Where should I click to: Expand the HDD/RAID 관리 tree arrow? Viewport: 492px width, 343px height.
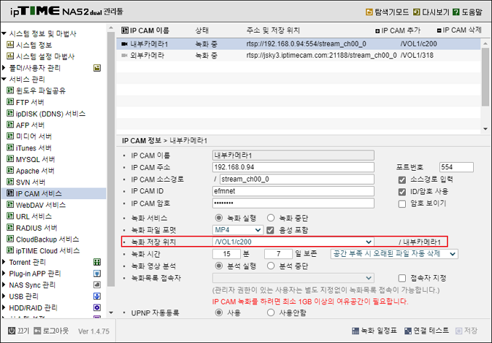[x=4, y=308]
